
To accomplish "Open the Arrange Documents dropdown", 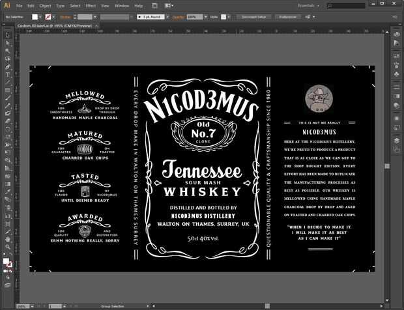I will pyautogui.click(x=169, y=6).
